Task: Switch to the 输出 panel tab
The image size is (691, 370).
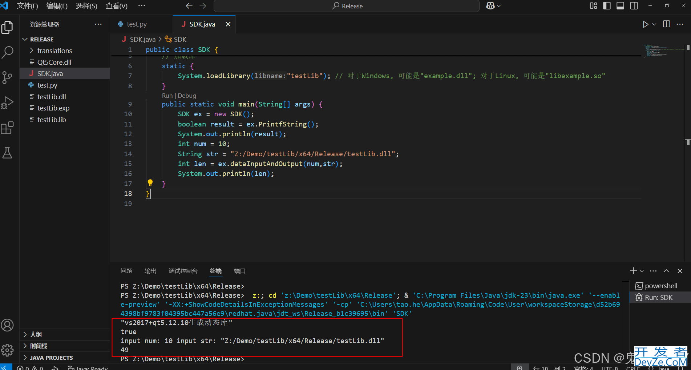Action: click(150, 271)
